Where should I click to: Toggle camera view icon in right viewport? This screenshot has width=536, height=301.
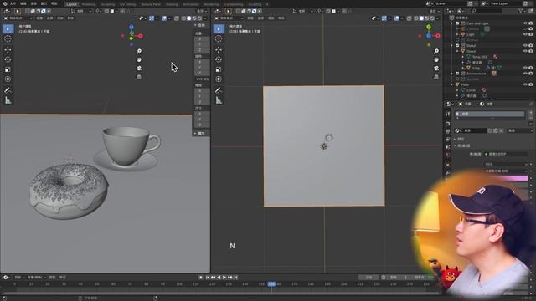436,69
